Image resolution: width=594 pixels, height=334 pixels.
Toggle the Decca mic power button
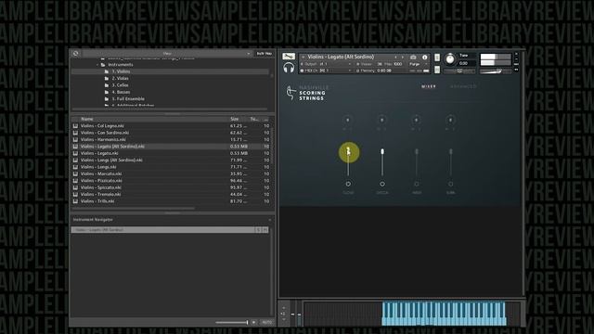(x=382, y=184)
